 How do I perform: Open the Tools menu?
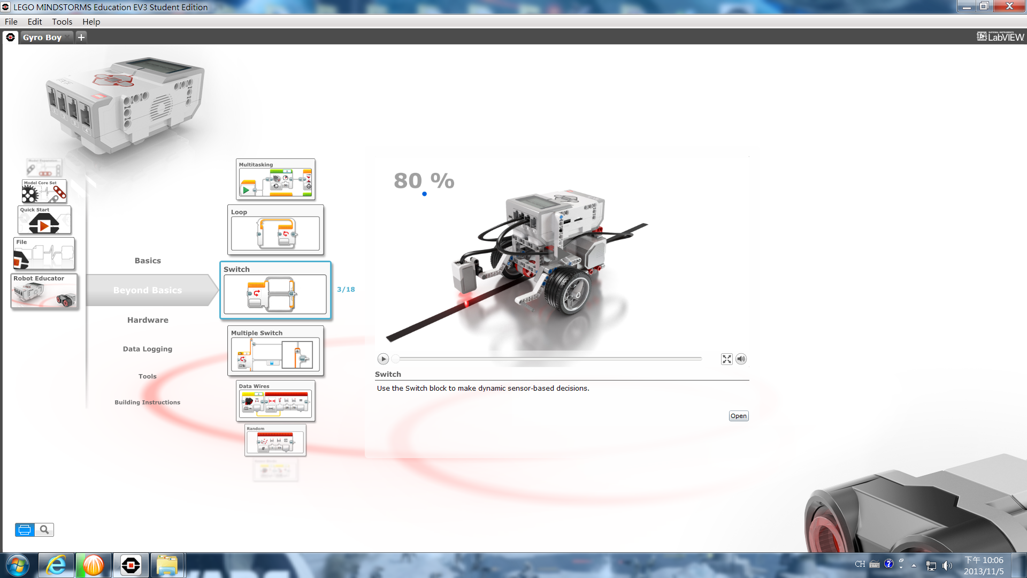point(62,21)
